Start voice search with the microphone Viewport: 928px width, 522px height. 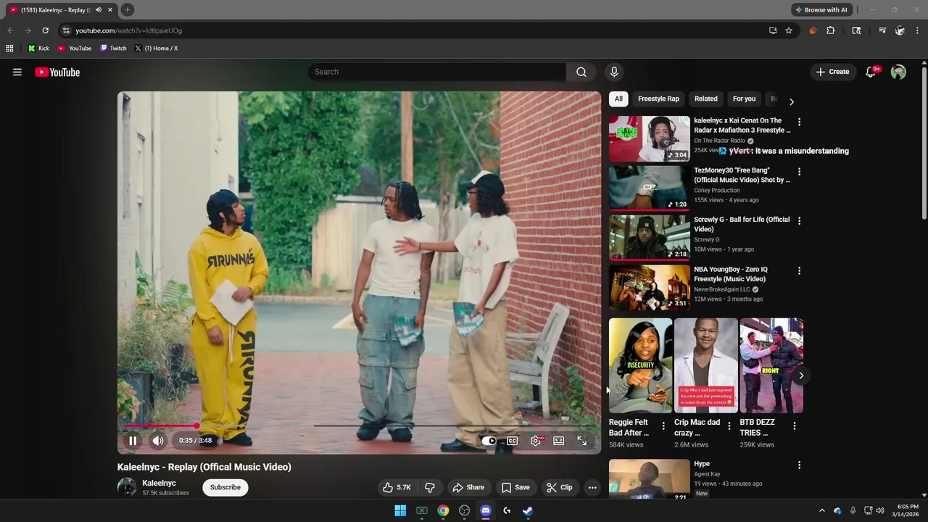(614, 72)
